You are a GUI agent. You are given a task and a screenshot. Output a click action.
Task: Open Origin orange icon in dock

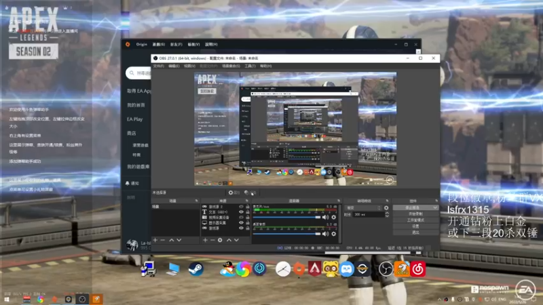(299, 269)
